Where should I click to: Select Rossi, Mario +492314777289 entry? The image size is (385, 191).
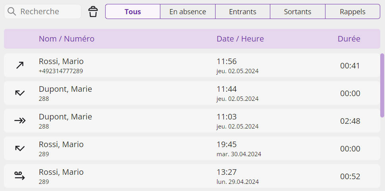pos(192,65)
